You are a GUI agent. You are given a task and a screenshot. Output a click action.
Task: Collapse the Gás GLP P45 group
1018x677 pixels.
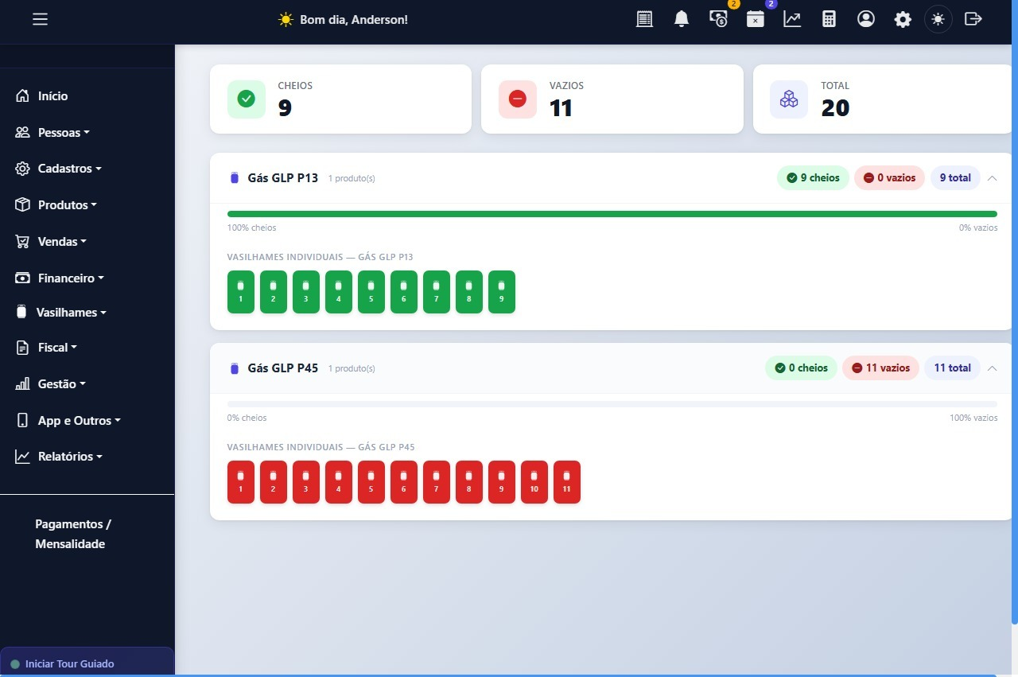pyautogui.click(x=992, y=368)
